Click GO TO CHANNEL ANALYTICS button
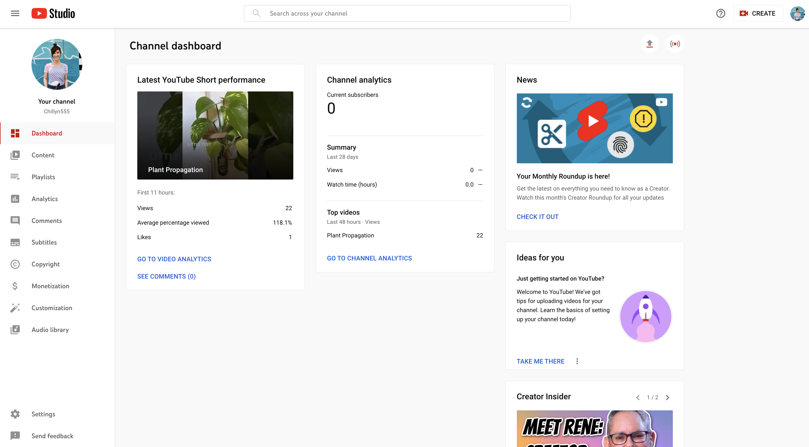The height and width of the screenshot is (447, 809). click(x=369, y=258)
